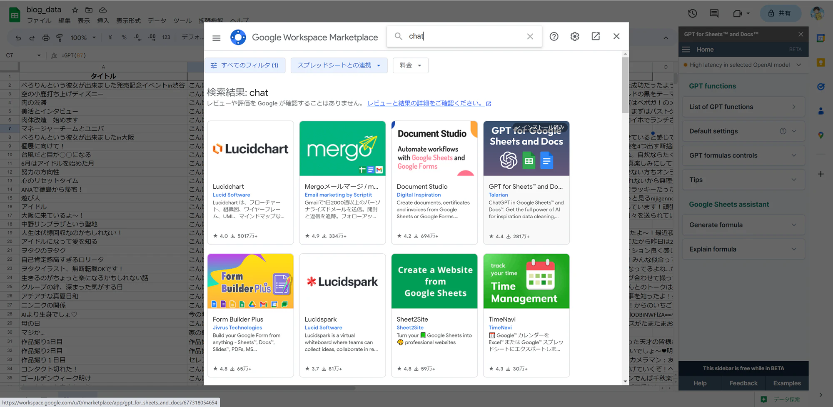
Task: Expand Generate formula section
Action: pyautogui.click(x=743, y=225)
